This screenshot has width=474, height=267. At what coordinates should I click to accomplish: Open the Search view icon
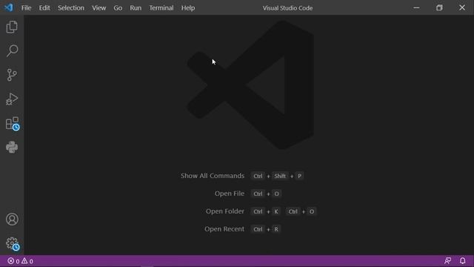pyautogui.click(x=12, y=50)
